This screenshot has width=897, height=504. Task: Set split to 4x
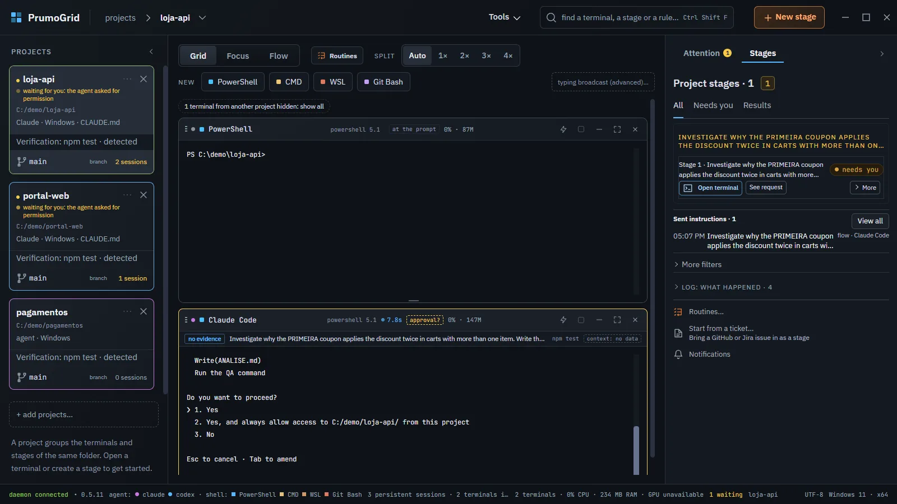click(x=508, y=55)
